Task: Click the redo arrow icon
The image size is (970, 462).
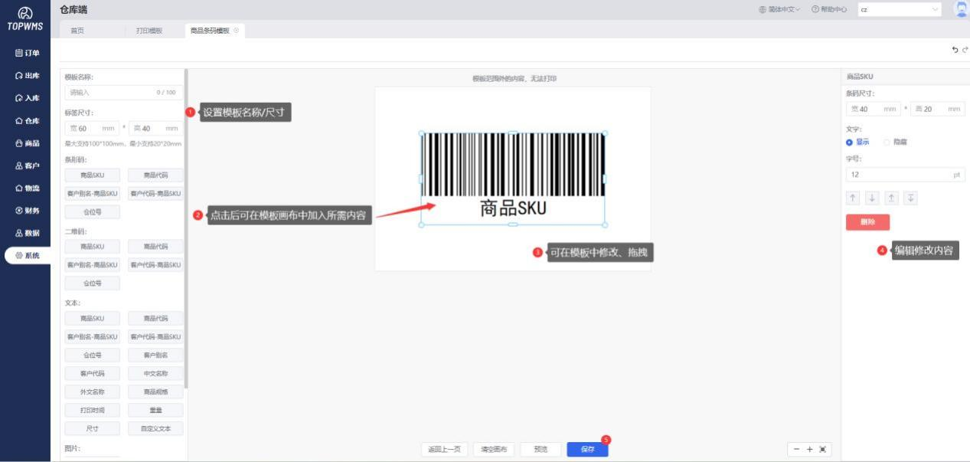Action: (x=965, y=50)
